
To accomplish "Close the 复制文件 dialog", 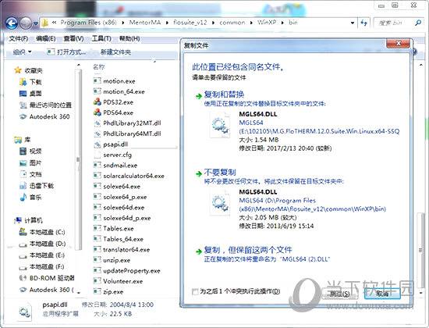I will [x=399, y=43].
